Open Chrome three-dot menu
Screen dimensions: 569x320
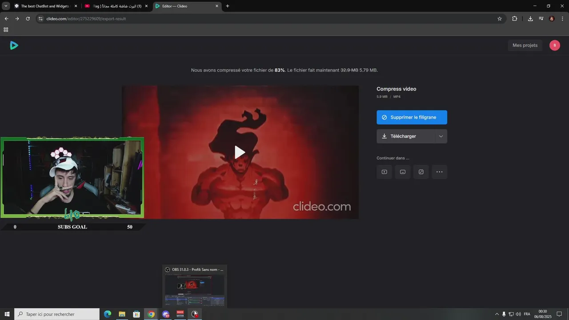click(562, 19)
